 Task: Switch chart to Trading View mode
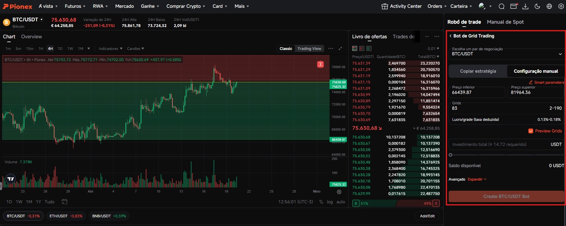[x=309, y=49]
